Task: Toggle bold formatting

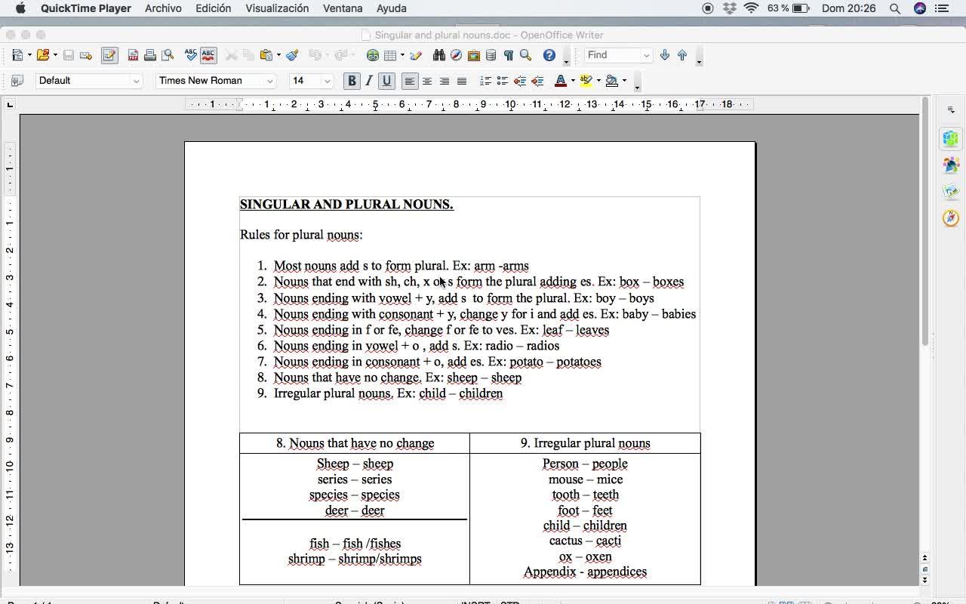Action: pos(352,81)
